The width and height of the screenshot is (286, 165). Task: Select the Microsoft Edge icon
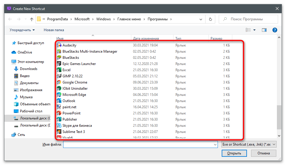point(59,95)
